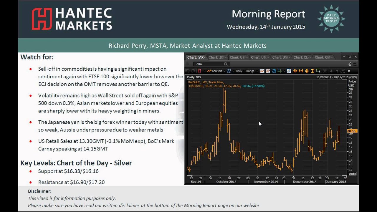Image resolution: width=377 pixels, height=212 pixels.
Task: Click the Daily Morning Report sun badge
Action: pyautogui.click(x=331, y=19)
